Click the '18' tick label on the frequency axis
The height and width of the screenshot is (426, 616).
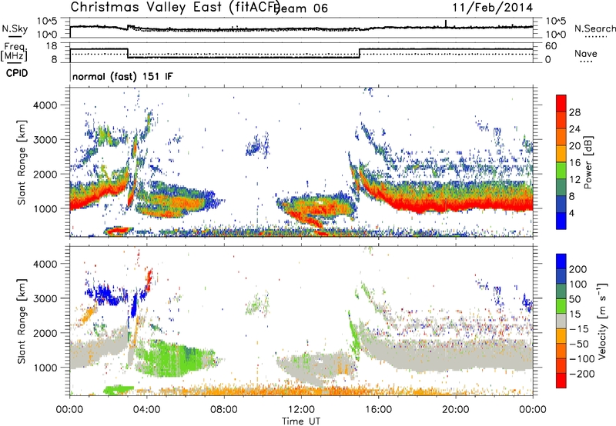pos(52,46)
